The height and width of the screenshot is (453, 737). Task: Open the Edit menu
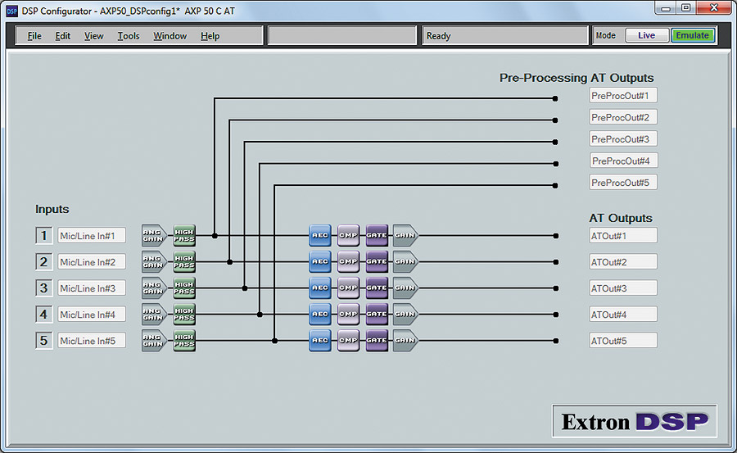coord(62,36)
